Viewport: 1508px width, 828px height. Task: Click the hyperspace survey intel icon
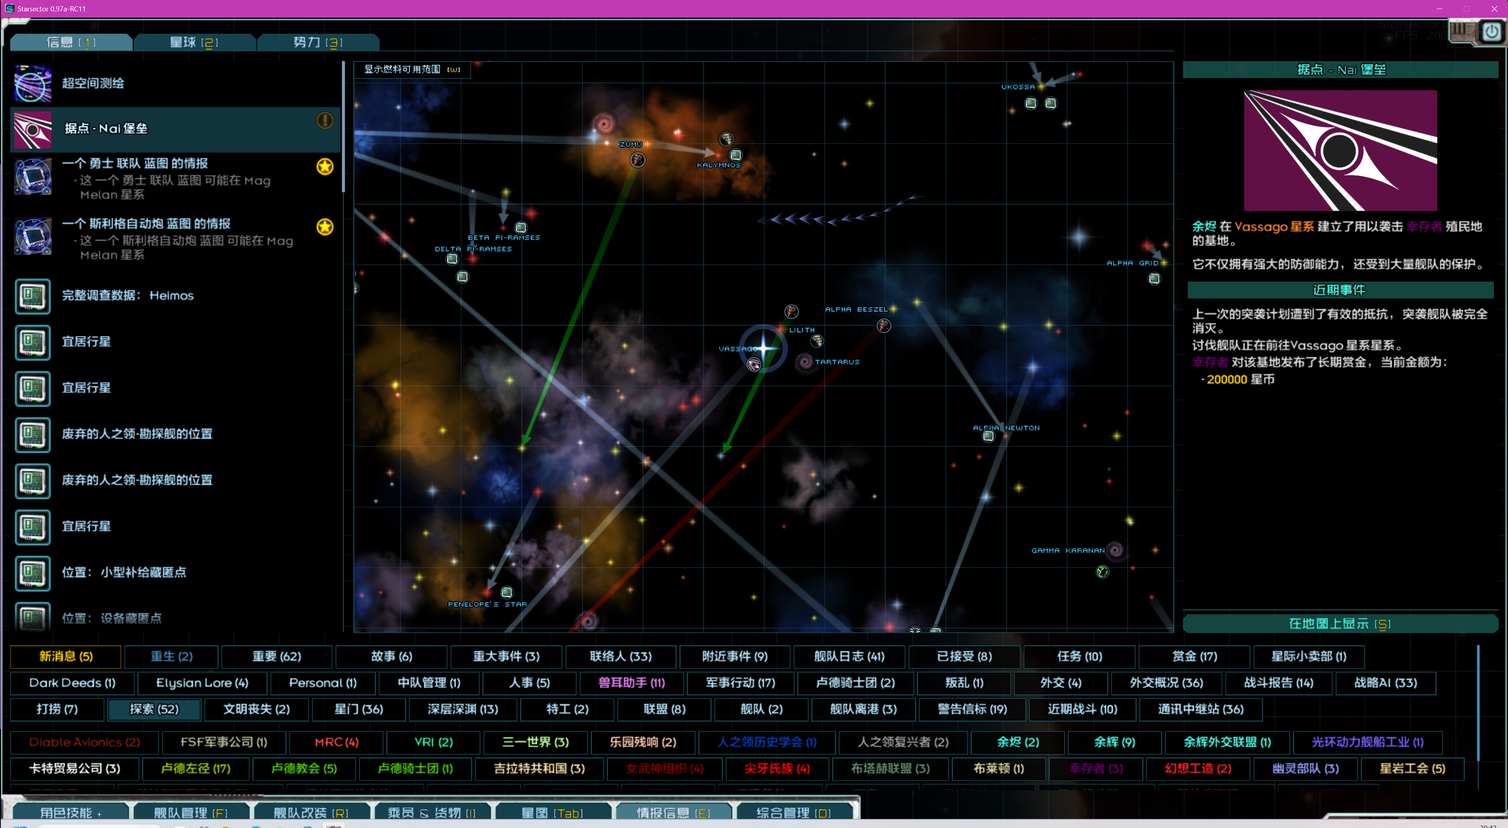[33, 84]
